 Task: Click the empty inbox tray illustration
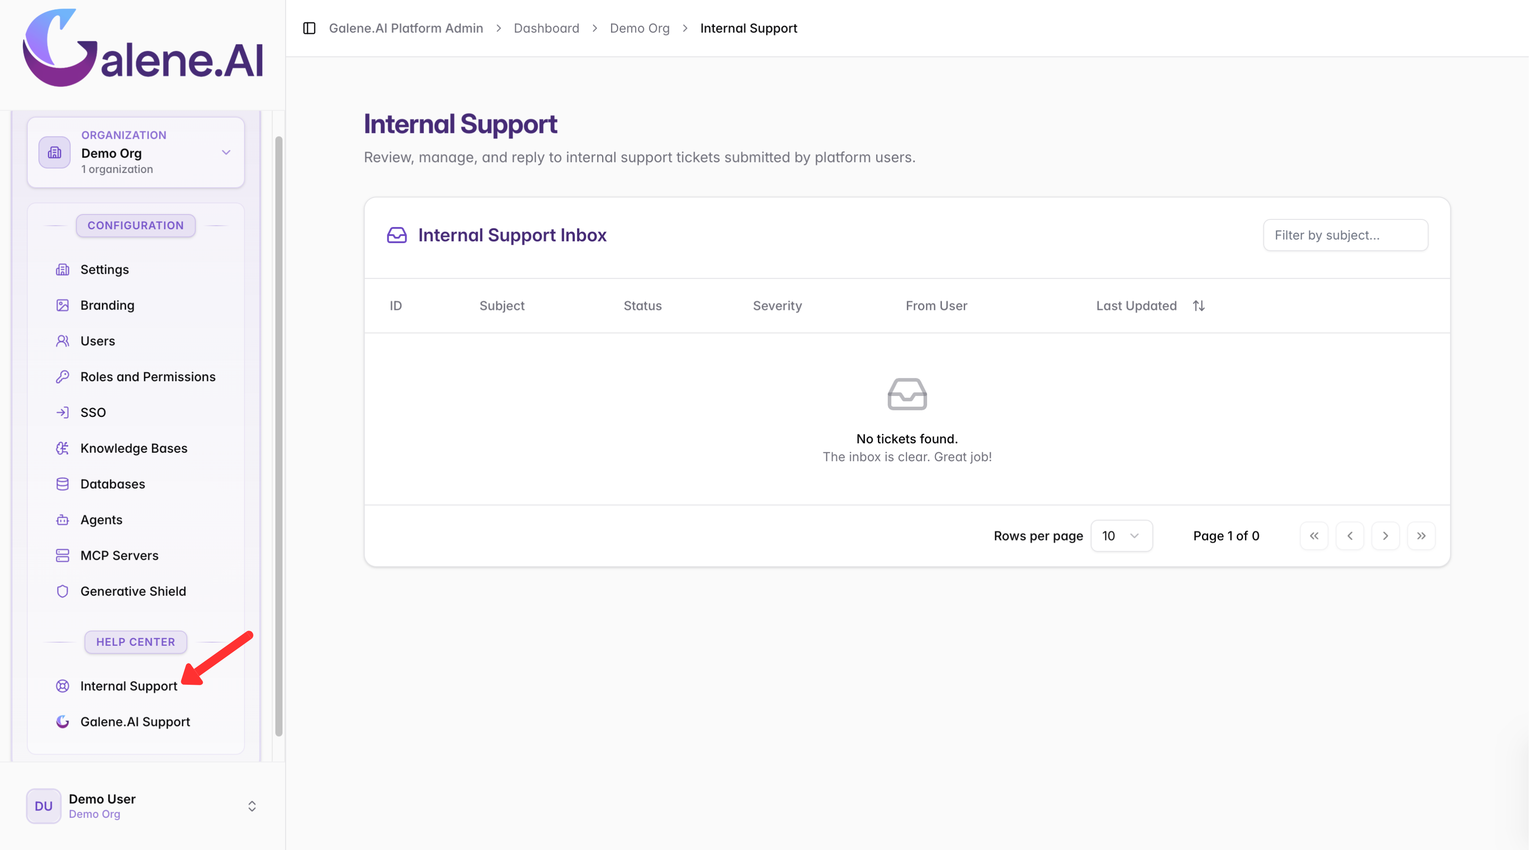[907, 394]
